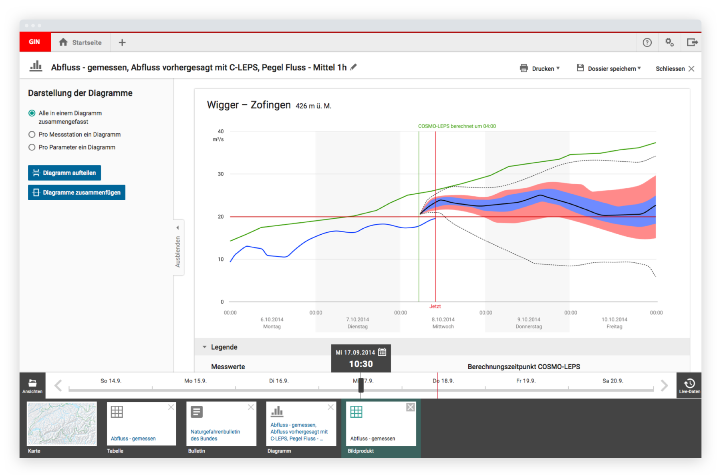Click Berechnungszeitpunkt COSMO-LEPS legend heading
This screenshot has height=475, width=721.
524,366
